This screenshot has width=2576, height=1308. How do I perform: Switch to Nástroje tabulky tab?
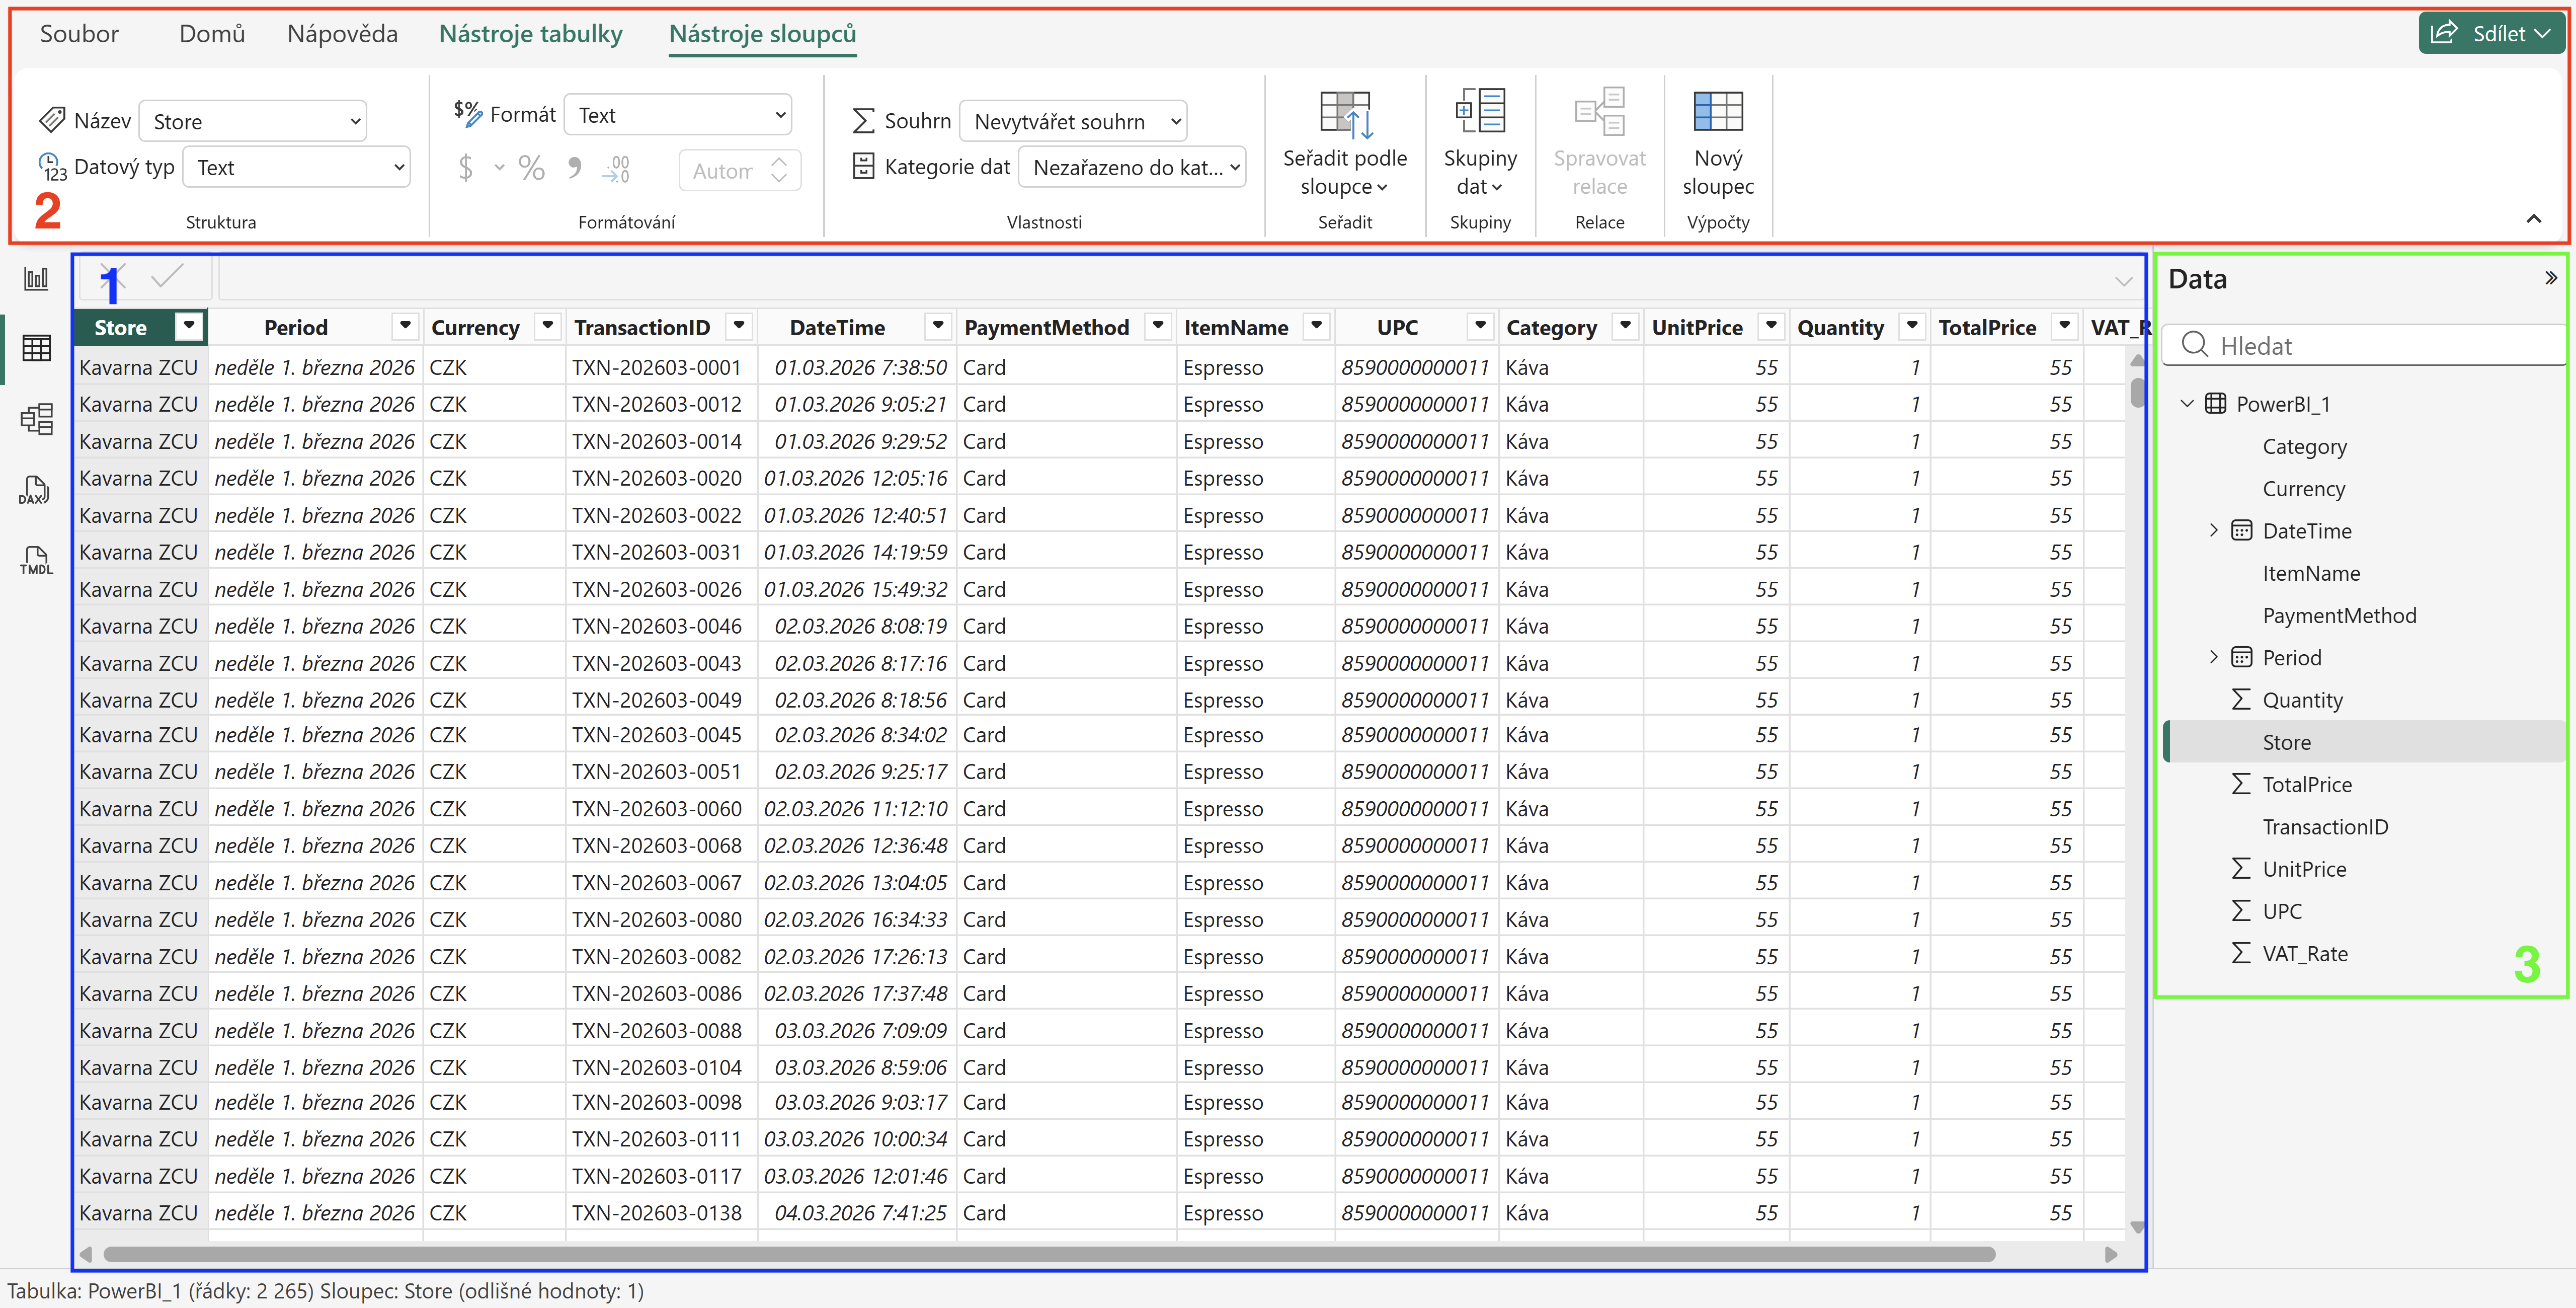(531, 34)
